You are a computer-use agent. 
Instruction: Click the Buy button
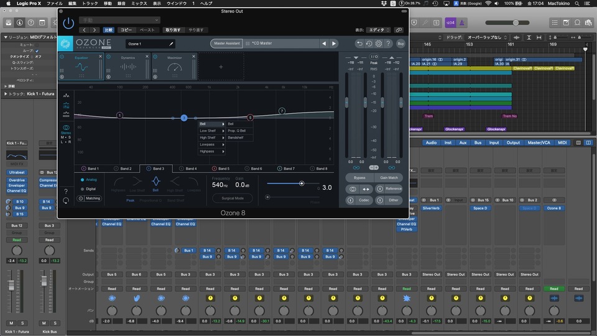[400, 44]
